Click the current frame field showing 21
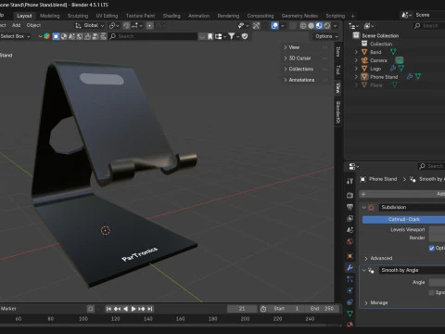This screenshot has width=445, height=334. (x=242, y=309)
